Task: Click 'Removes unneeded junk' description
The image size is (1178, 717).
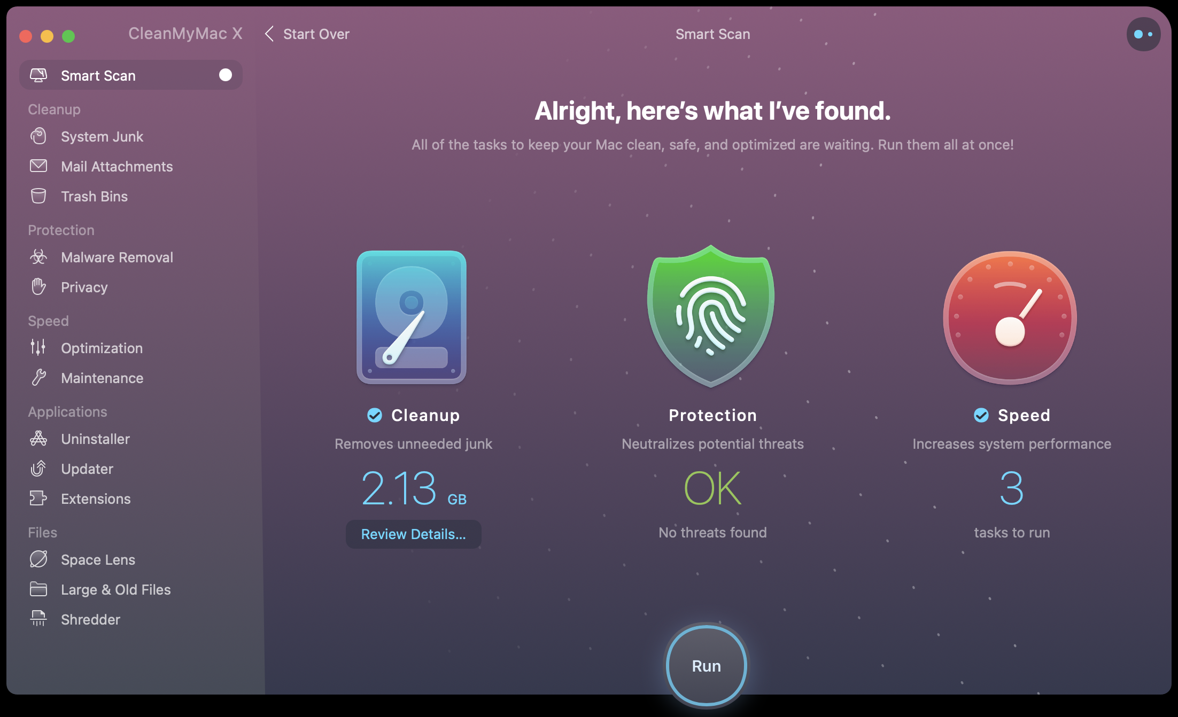Action: [413, 443]
